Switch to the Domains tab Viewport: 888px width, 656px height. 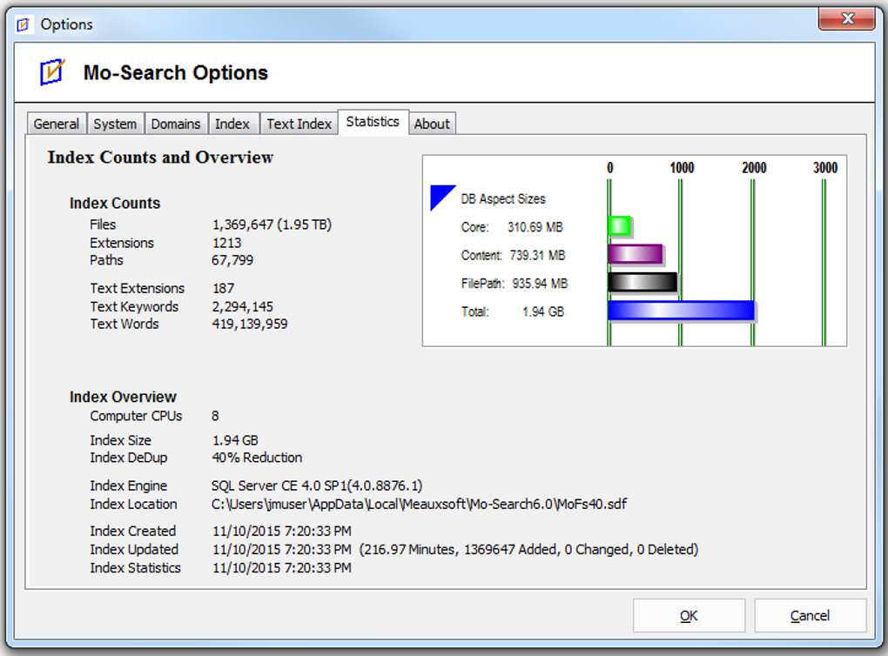[x=176, y=124]
